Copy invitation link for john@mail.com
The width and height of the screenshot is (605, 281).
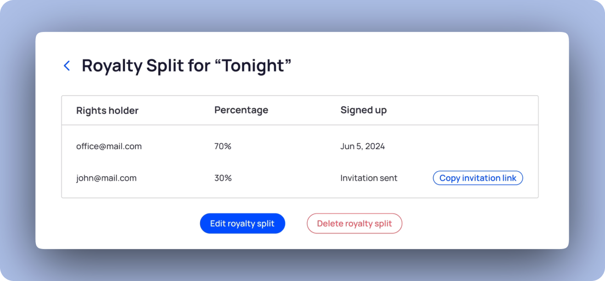tap(478, 178)
